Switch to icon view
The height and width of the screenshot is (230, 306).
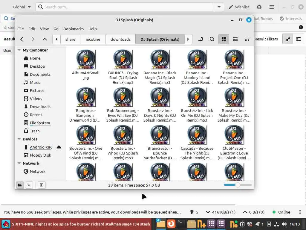point(224,39)
